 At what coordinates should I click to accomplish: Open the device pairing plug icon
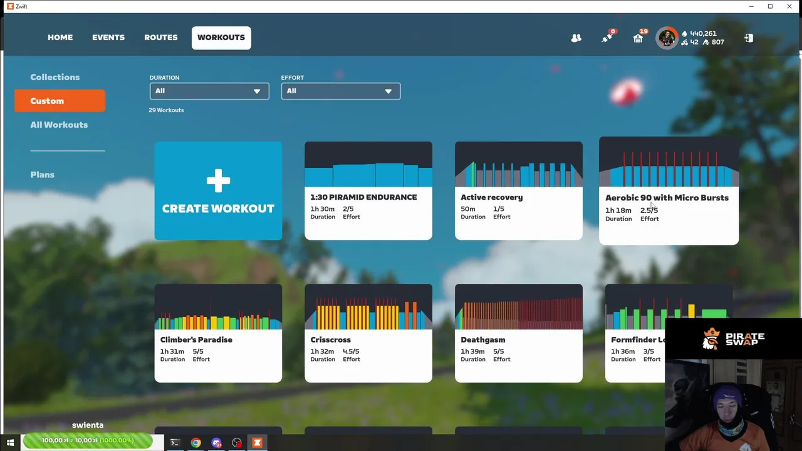tap(608, 37)
